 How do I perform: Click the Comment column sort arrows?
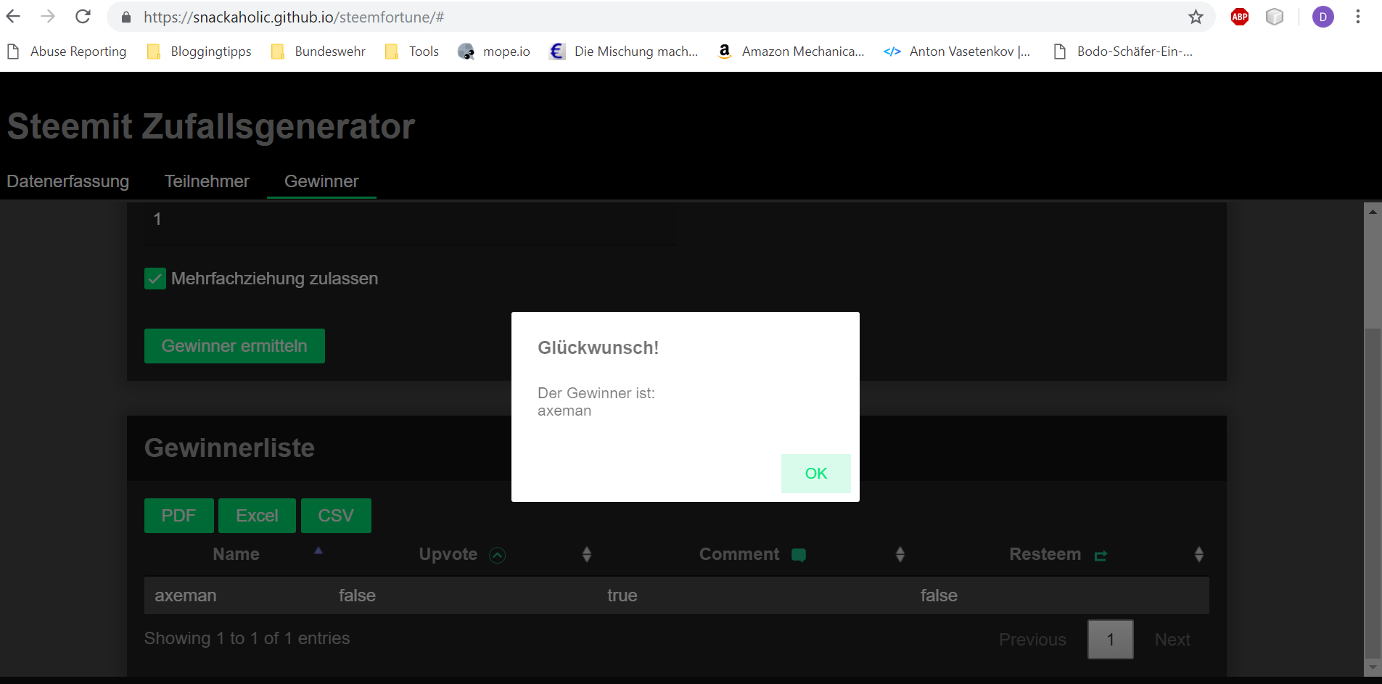(x=900, y=555)
